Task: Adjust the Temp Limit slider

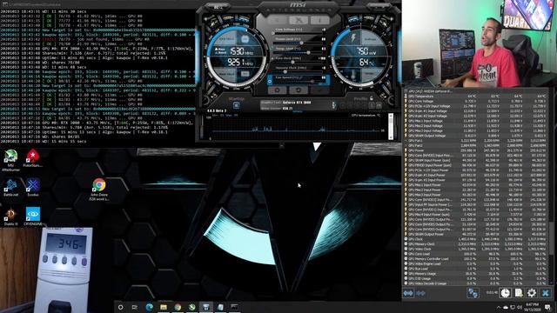Action: [x=299, y=52]
